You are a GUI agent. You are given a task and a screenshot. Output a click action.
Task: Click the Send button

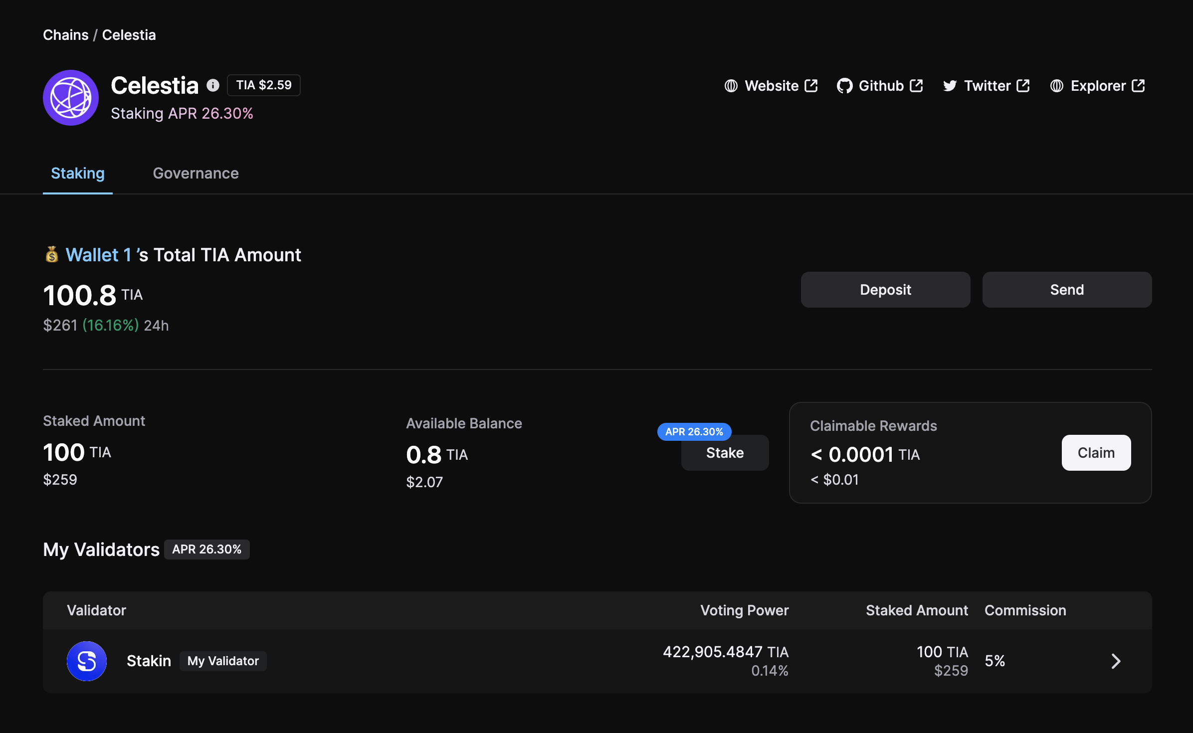(x=1067, y=290)
